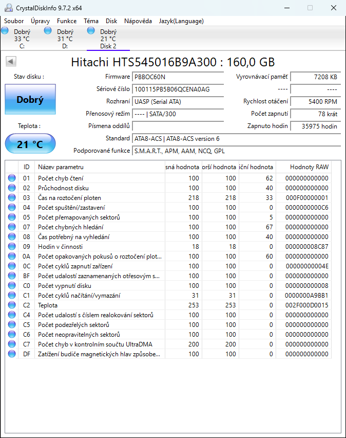Image resolution: width=346 pixels, height=438 pixels.
Task: Click the disk title Hitachi HTS545016B9A300
Action: pyautogui.click(x=173, y=62)
